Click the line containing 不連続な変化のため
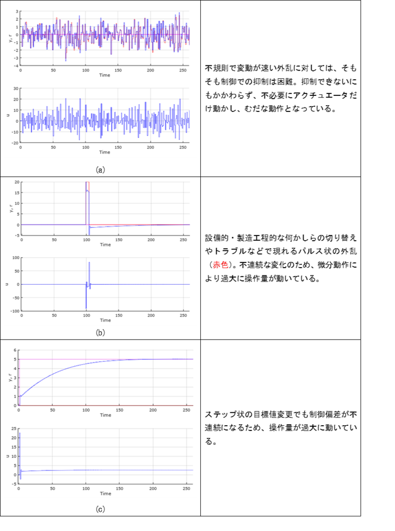This screenshot has height=531, width=395. pyautogui.click(x=281, y=265)
